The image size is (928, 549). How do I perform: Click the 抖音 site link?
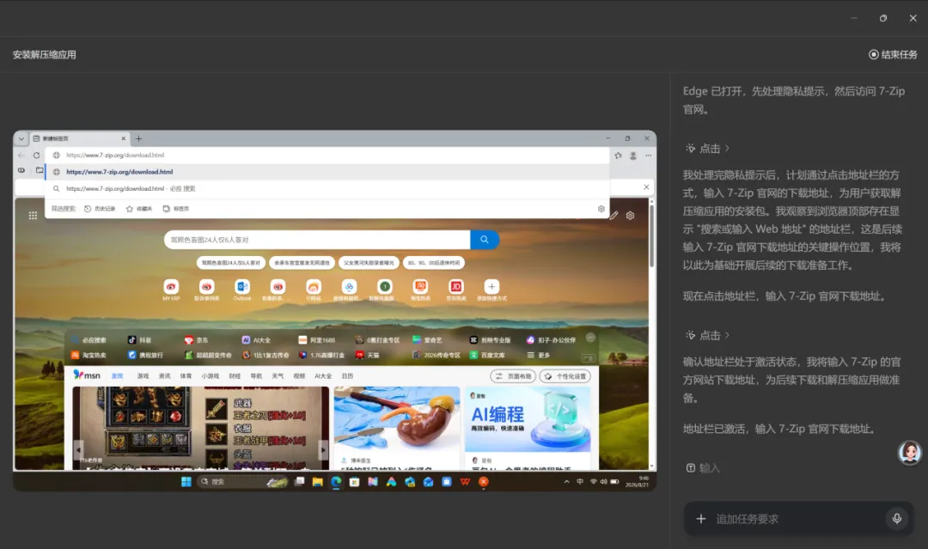click(140, 340)
